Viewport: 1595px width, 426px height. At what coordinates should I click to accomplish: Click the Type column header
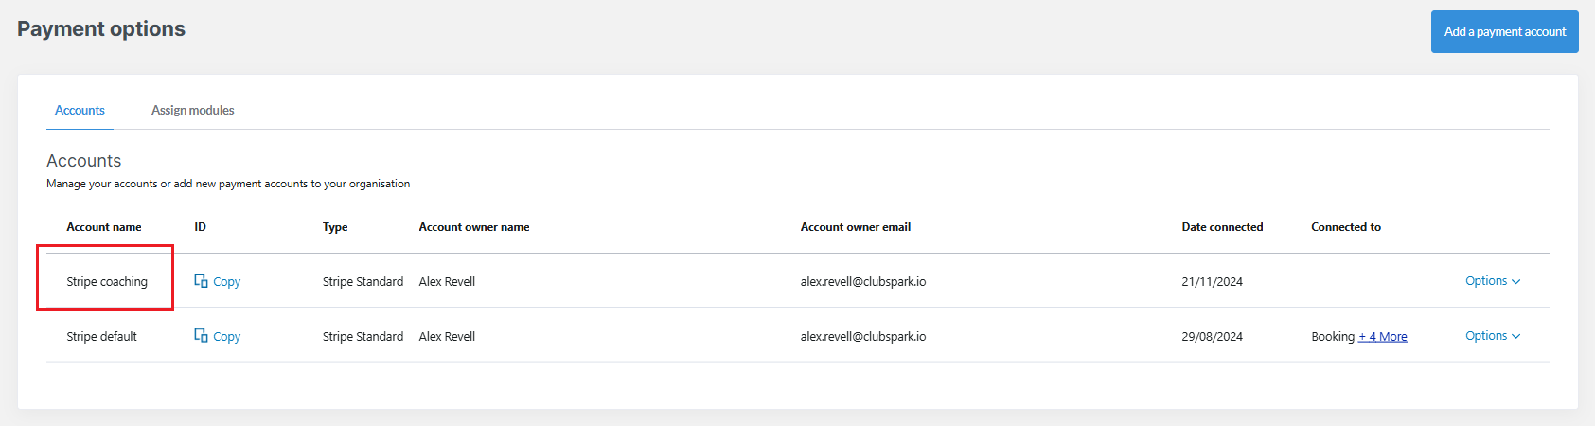[x=335, y=227]
